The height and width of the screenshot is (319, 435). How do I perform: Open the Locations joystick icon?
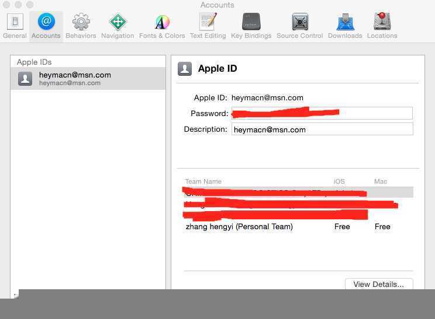click(382, 22)
